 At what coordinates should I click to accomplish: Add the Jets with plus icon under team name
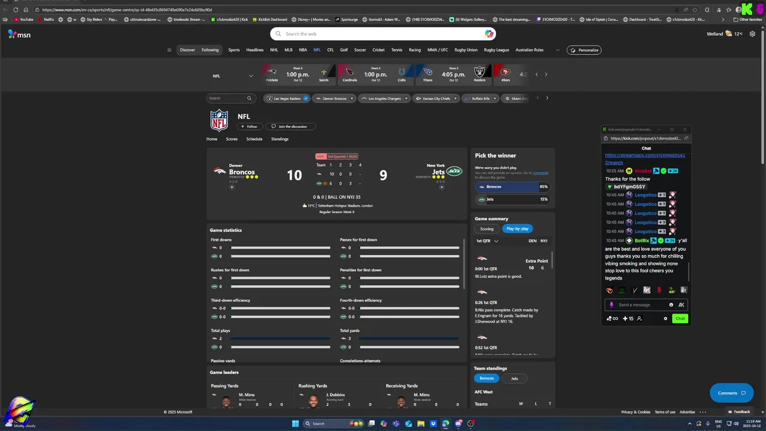(x=442, y=187)
